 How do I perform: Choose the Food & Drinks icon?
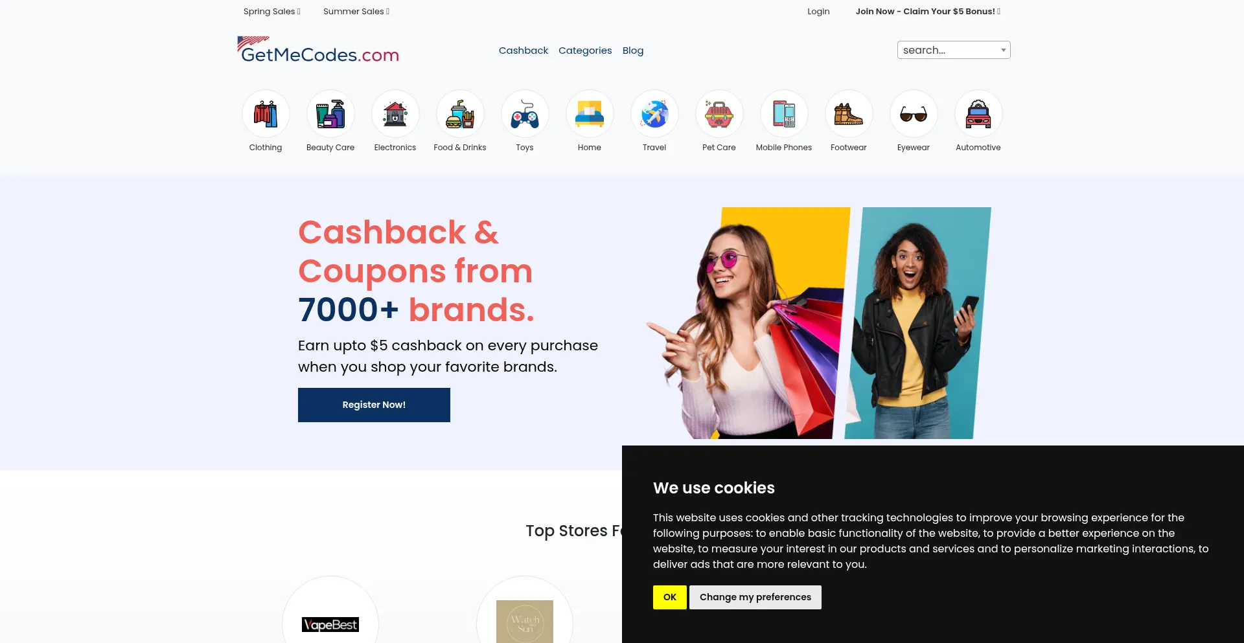[x=460, y=114]
